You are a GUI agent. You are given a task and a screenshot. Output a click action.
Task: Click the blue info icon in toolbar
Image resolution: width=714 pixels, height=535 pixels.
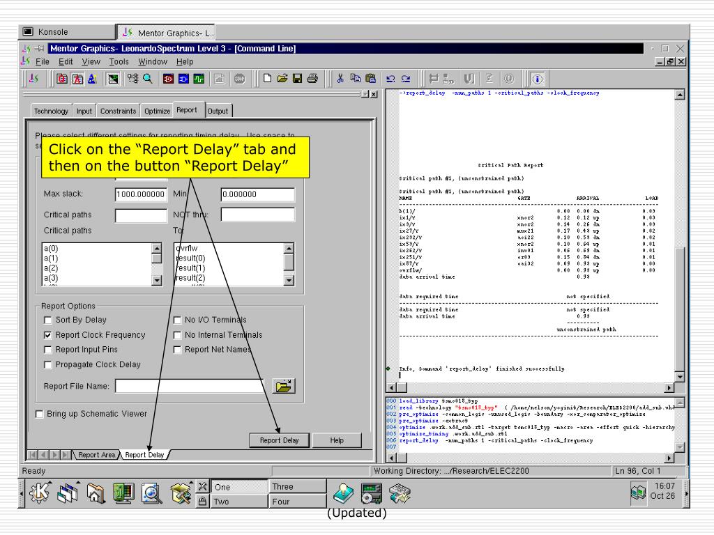point(538,79)
